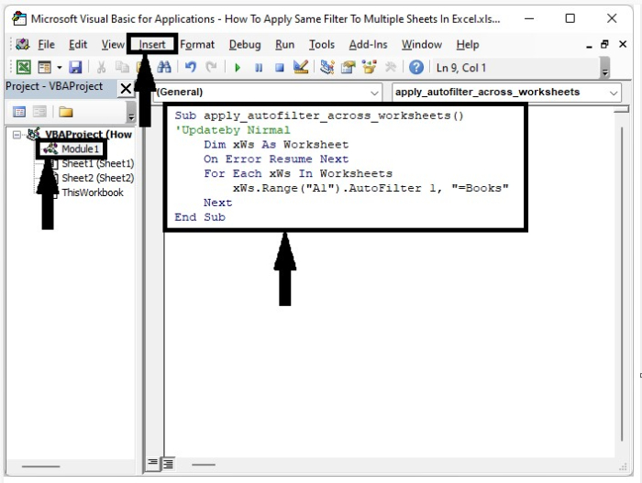Open the Object Browser toolbar icon

click(x=370, y=67)
